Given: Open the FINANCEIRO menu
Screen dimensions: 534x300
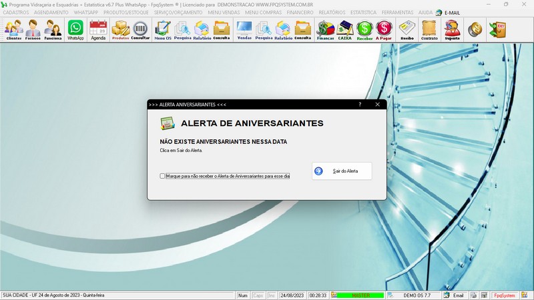Looking at the screenshot, I should click(300, 13).
